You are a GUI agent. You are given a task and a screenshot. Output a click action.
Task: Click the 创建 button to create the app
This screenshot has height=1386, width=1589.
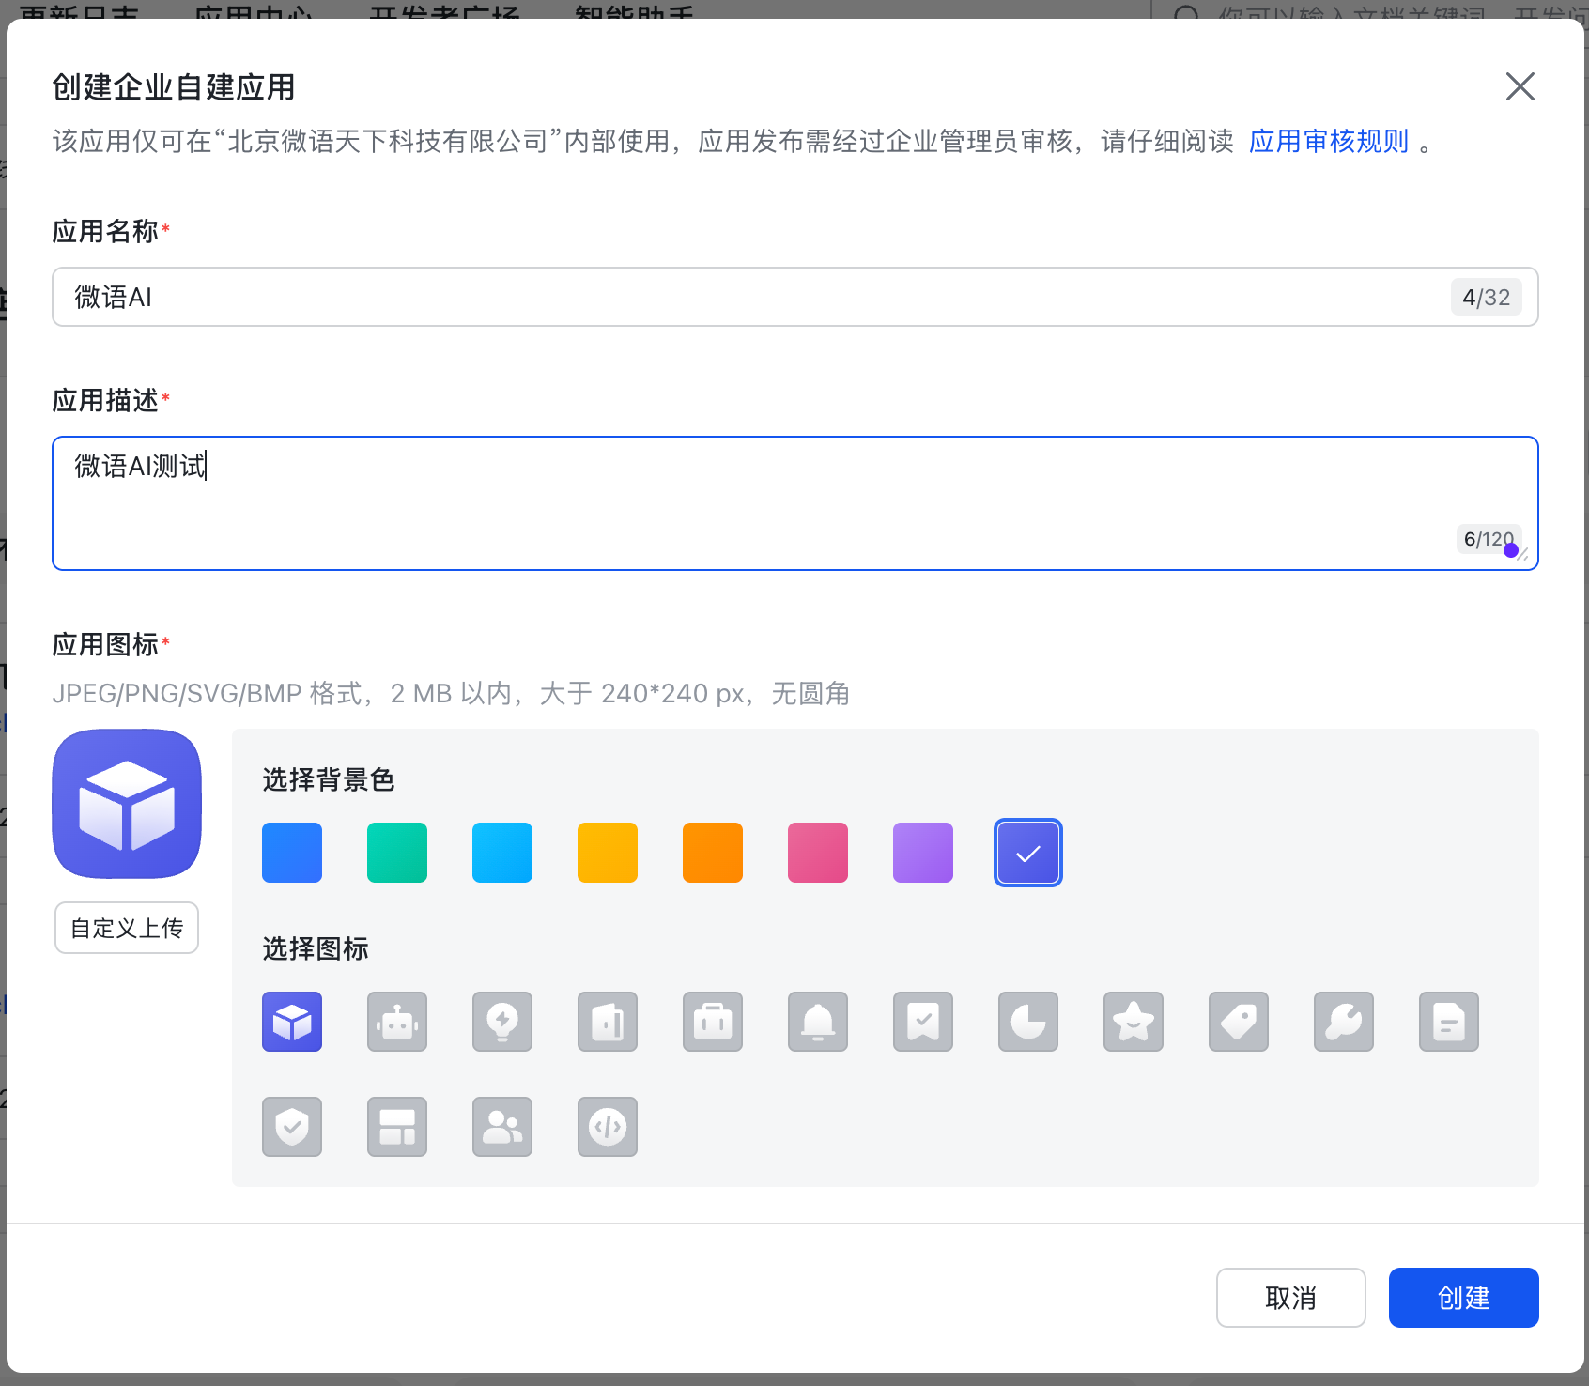[x=1463, y=1297]
